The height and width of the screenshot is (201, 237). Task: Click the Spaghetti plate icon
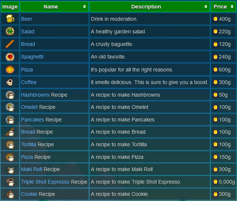coord(10,57)
